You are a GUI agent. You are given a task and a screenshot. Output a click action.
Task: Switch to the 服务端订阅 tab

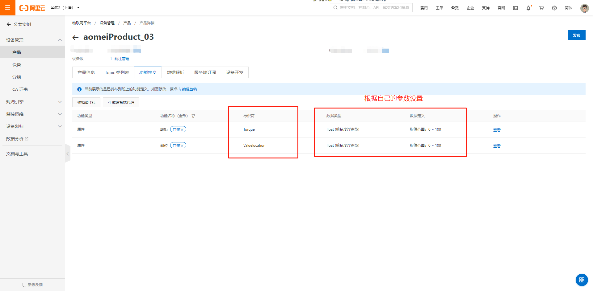coord(205,72)
